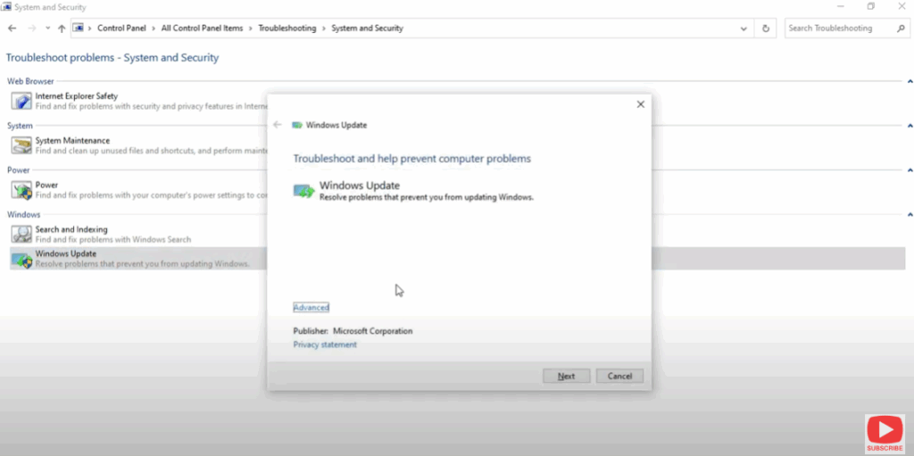Collapse the Power section
This screenshot has width=914, height=456.
pos(910,170)
